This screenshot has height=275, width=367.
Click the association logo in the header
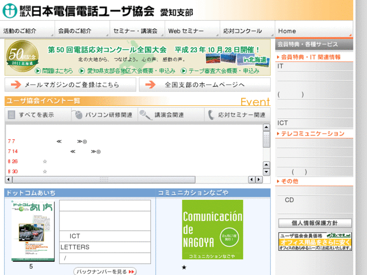click(10, 11)
